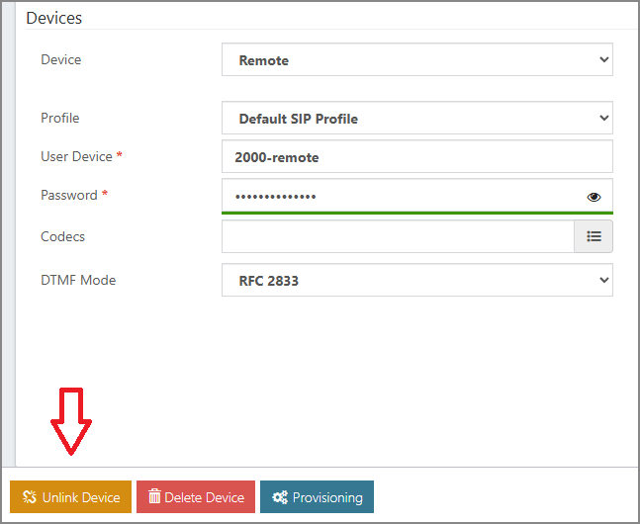
Task: Click the Device label
Action: (60, 59)
